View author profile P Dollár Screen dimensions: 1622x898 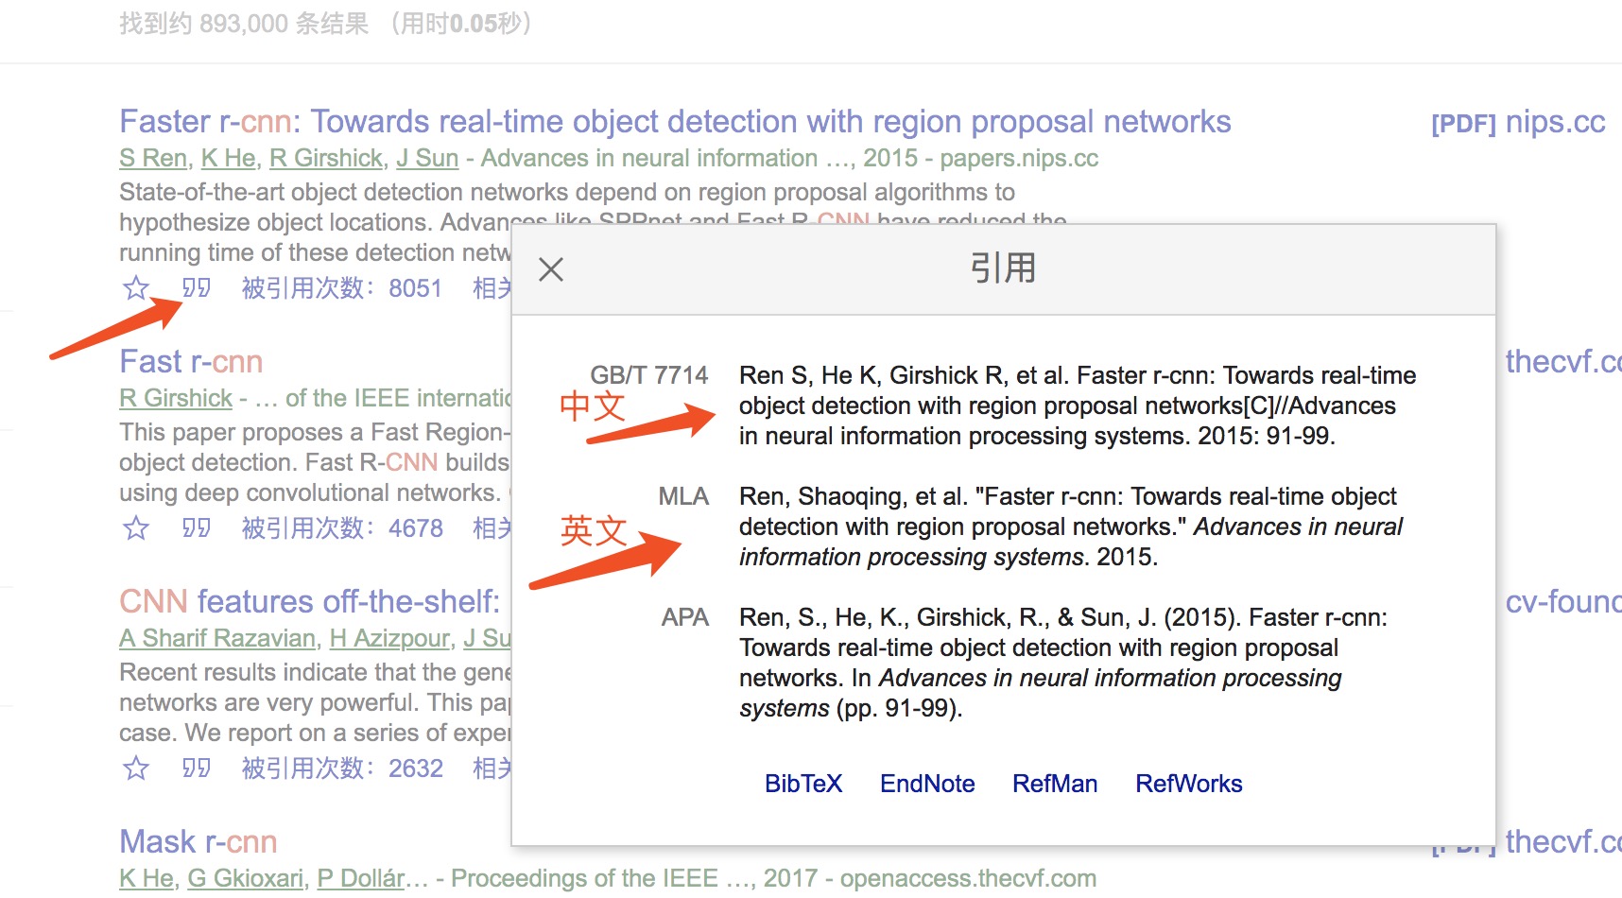362,879
